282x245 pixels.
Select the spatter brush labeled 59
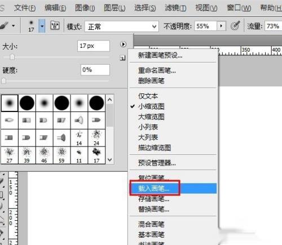coord(61,155)
